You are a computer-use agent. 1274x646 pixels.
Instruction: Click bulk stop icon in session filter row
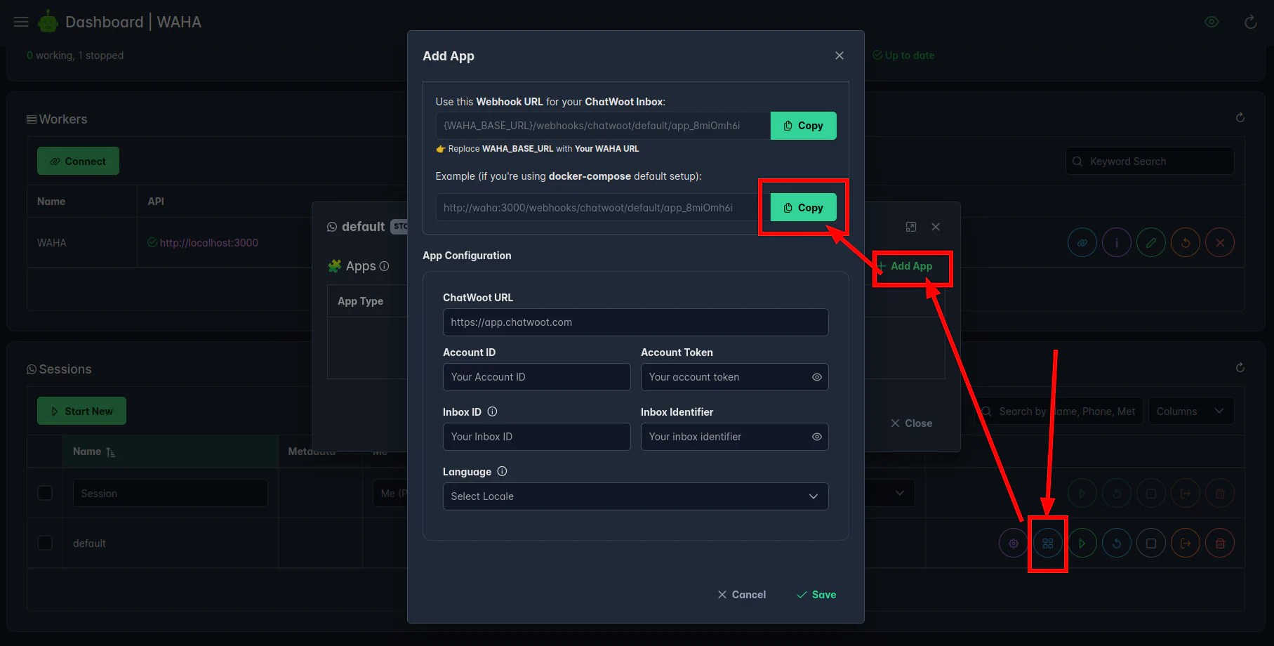1151,494
